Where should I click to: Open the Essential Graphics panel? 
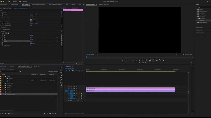(200, 33)
